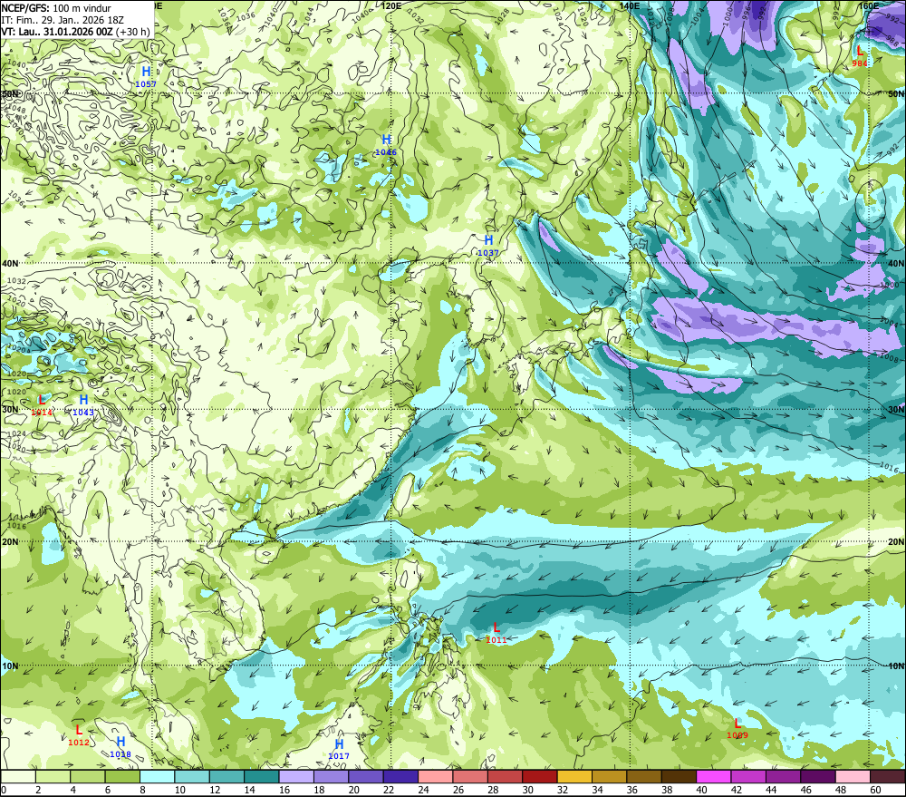
Task: Click legend scale value 60
Action: point(875,790)
